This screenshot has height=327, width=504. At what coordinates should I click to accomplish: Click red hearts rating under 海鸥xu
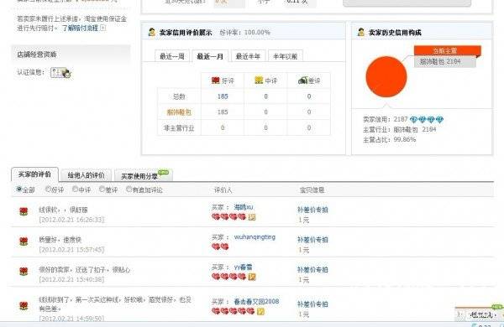click(x=228, y=217)
